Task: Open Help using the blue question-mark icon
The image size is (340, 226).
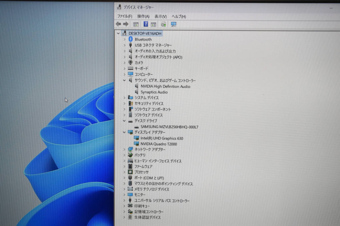Action: point(146,24)
